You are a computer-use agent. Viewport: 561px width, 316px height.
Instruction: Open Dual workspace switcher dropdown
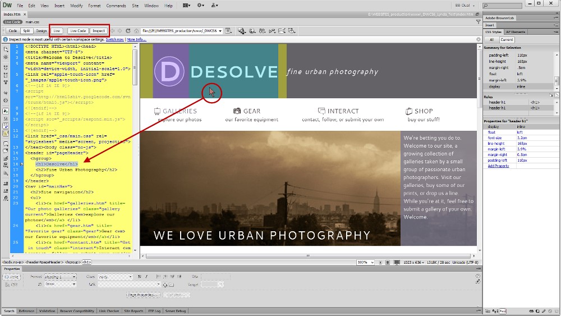[x=465, y=6]
